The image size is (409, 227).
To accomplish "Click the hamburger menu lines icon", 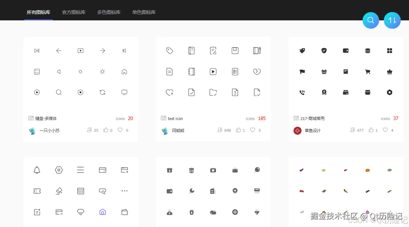I will coord(80,170).
